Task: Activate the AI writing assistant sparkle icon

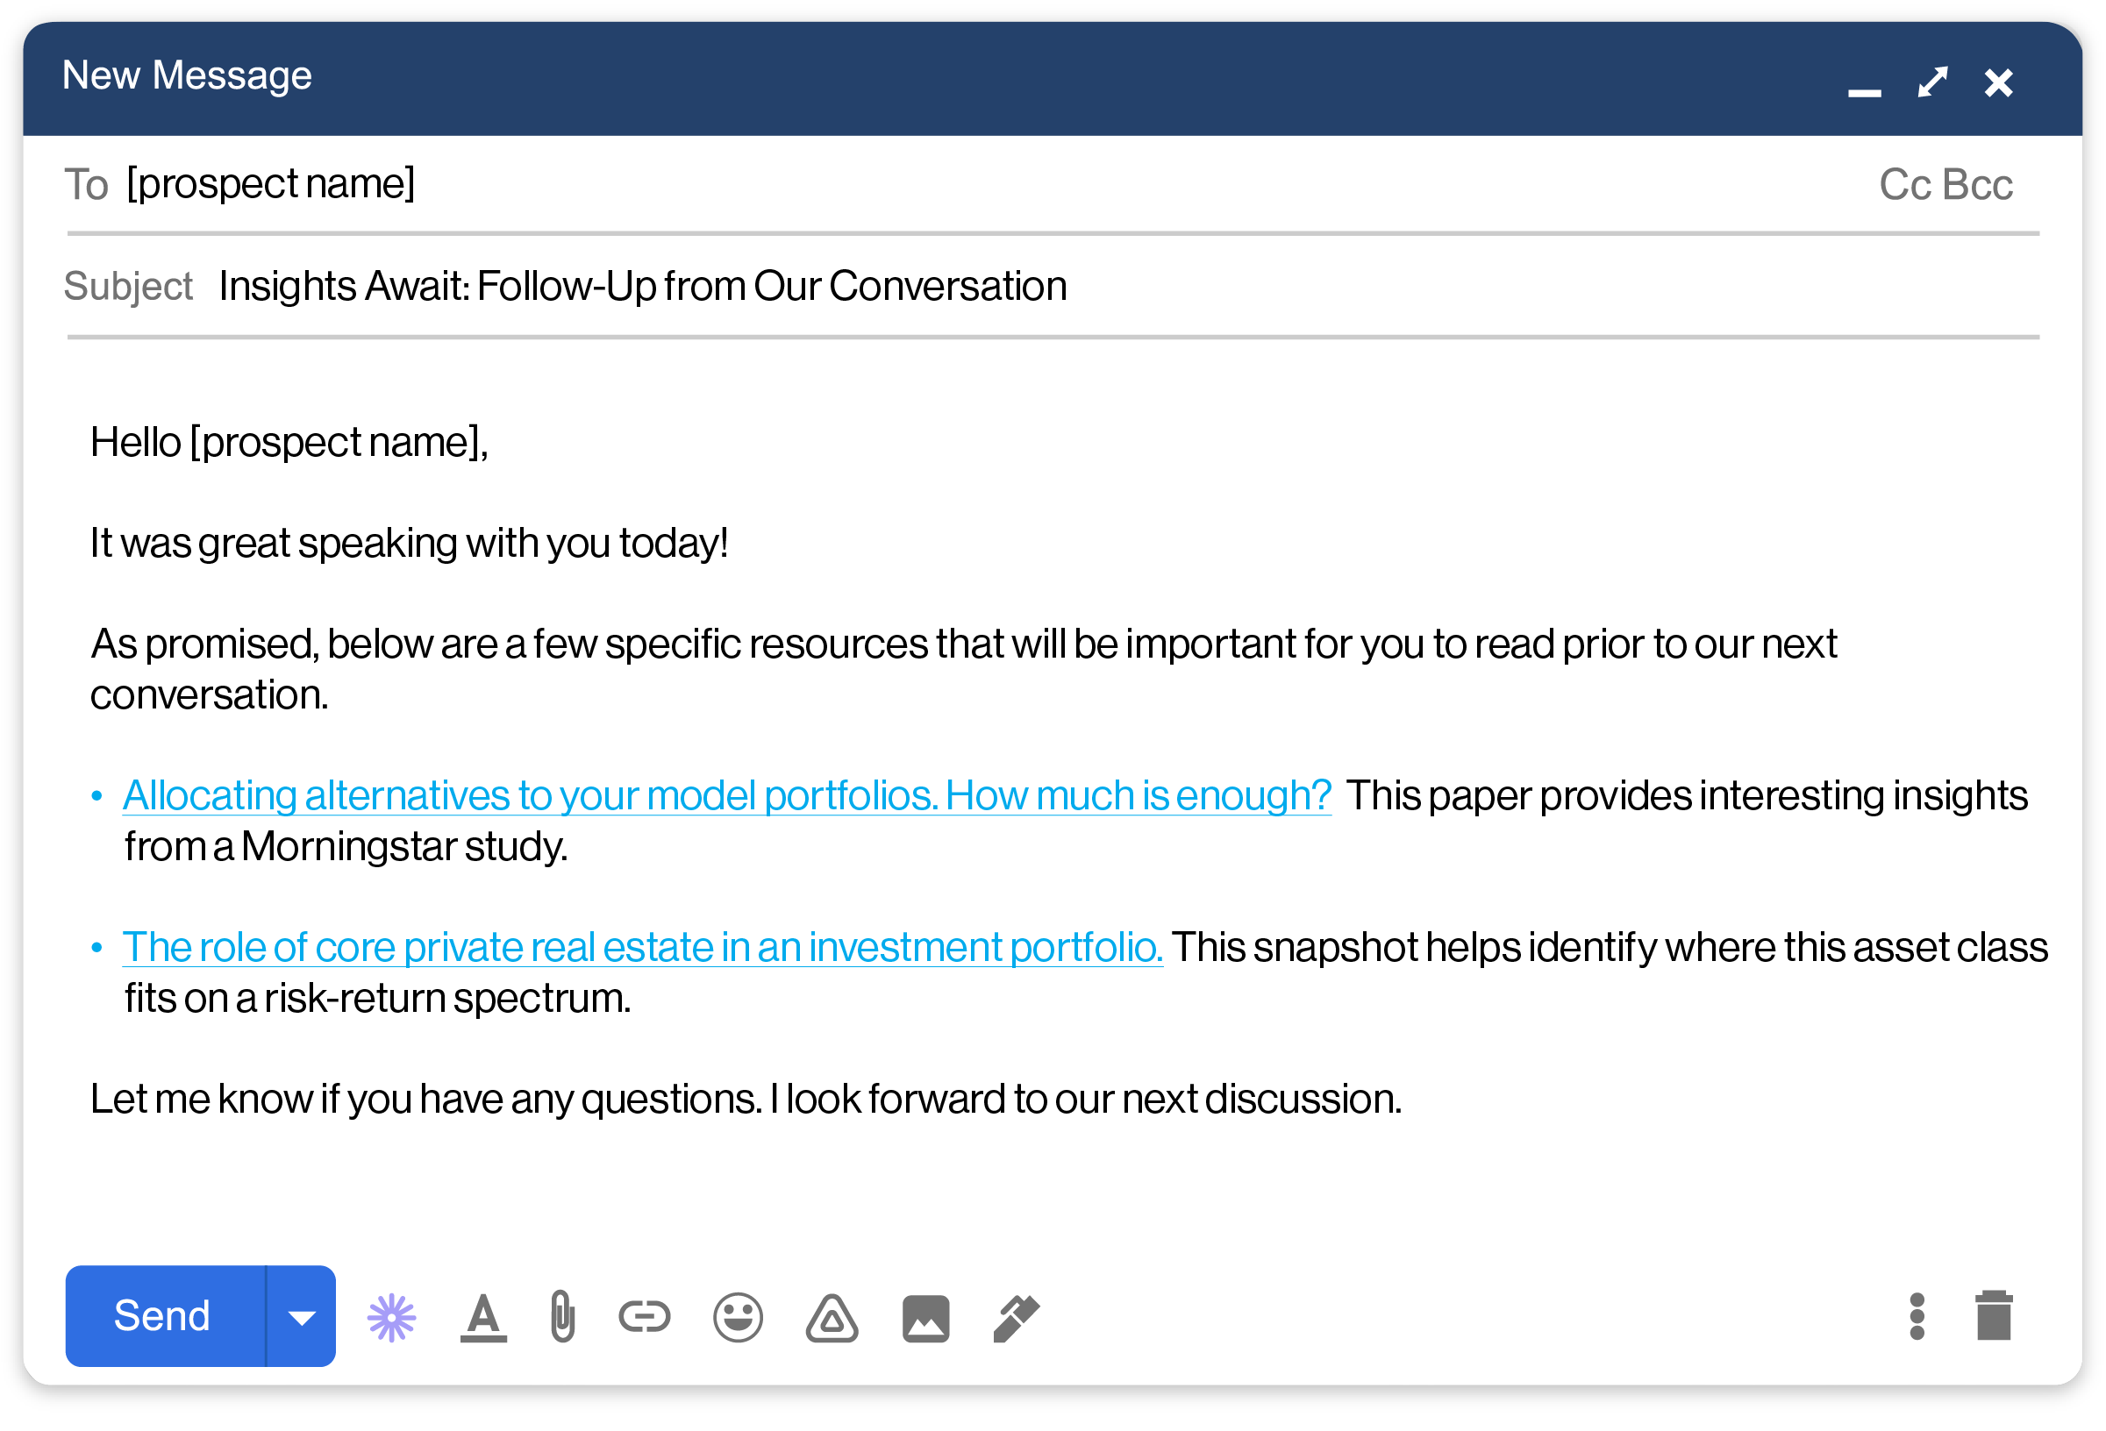Action: pyautogui.click(x=391, y=1317)
